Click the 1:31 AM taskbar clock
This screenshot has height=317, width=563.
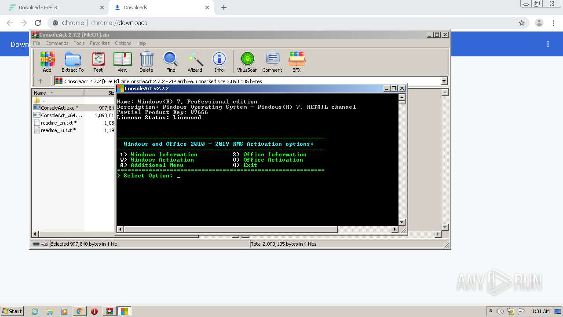(x=541, y=311)
